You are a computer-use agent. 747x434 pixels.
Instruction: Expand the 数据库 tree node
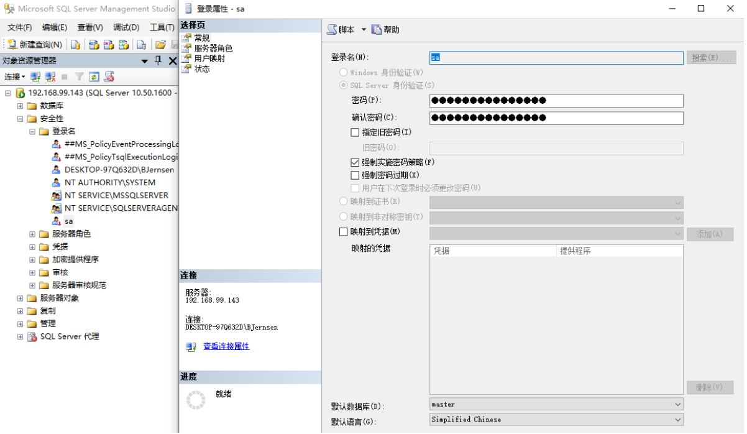pos(21,106)
